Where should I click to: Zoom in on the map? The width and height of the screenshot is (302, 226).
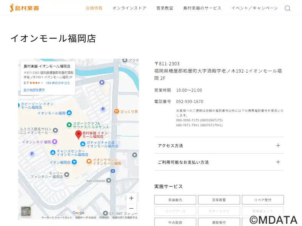[x=131, y=198]
